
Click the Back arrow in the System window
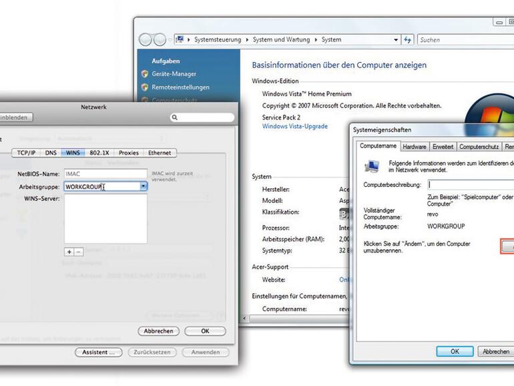[x=146, y=39]
